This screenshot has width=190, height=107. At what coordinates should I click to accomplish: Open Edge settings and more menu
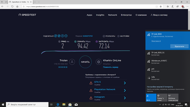pyautogui.click(x=188, y=7)
